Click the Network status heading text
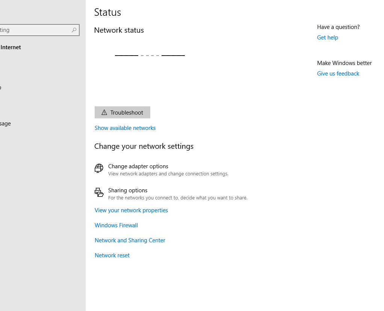The height and width of the screenshot is (311, 384). [x=119, y=30]
